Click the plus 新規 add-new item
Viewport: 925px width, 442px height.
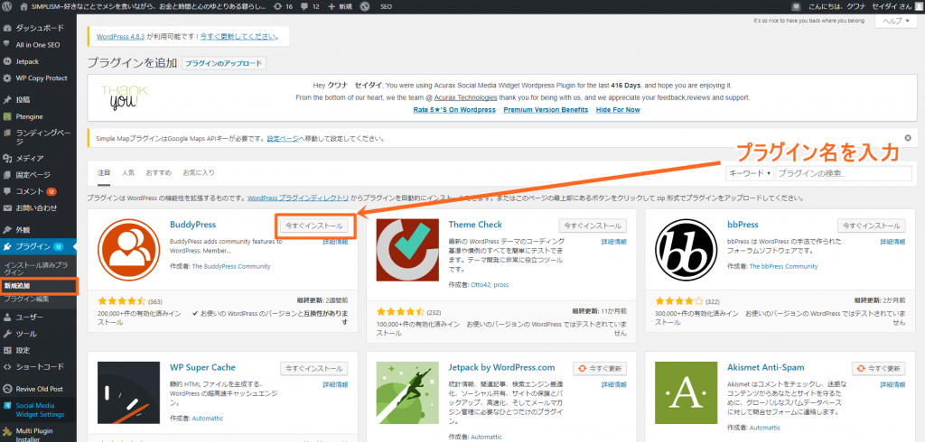(341, 6)
